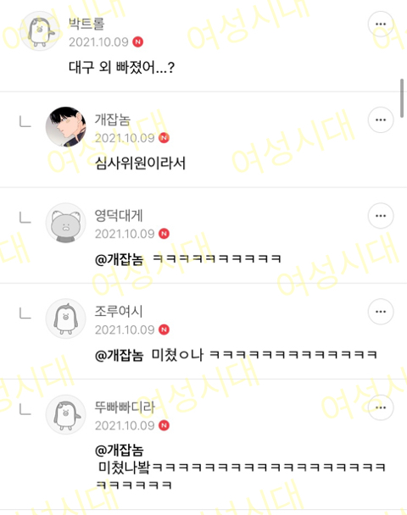This screenshot has height=515, width=407.
Task: Open the username 뚜빠빠디라
Action: 125,407
